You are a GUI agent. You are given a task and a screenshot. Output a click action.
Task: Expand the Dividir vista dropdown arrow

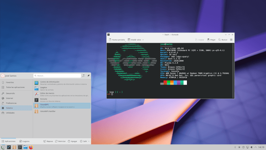coord(143,40)
